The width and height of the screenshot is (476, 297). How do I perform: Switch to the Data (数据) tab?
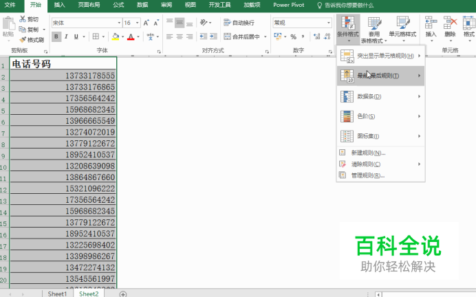point(142,5)
